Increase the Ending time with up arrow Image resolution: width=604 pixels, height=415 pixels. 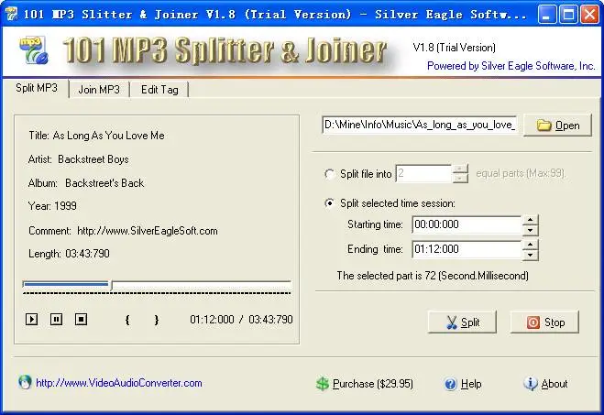530,245
